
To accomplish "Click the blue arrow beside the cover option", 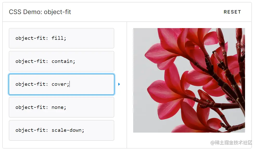I will pos(119,84).
